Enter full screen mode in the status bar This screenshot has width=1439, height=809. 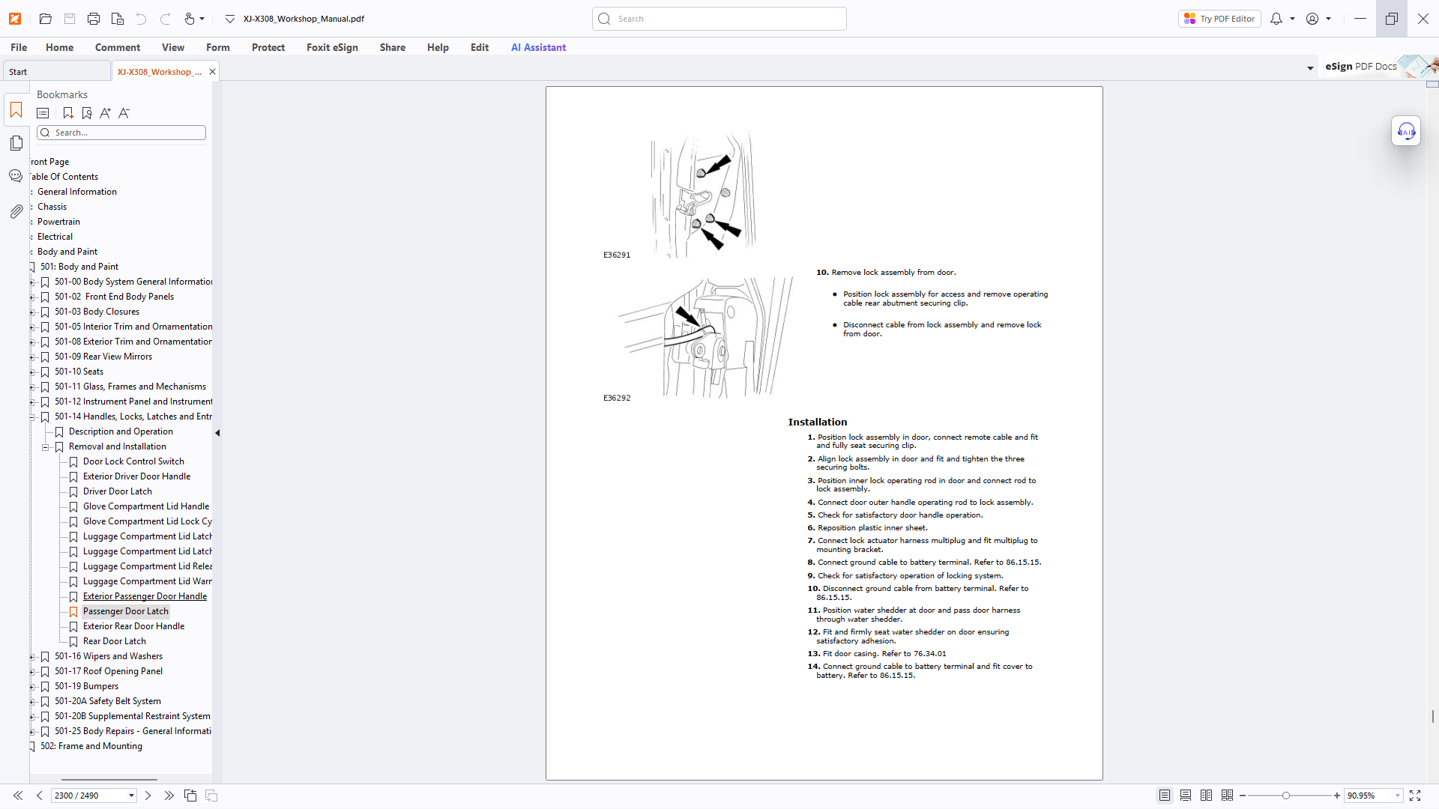click(x=1415, y=796)
